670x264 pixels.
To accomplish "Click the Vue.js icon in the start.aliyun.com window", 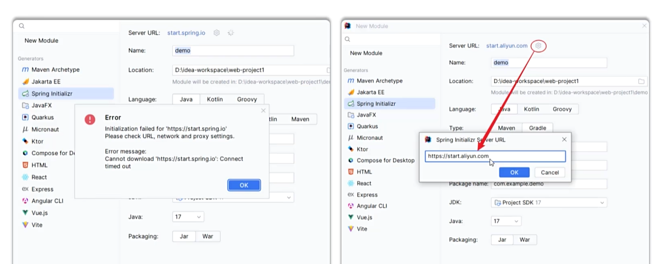I will [x=351, y=217].
